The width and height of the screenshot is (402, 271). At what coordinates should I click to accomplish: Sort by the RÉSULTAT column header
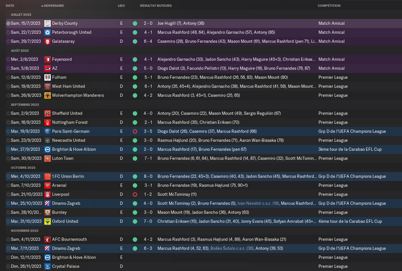(148, 6)
